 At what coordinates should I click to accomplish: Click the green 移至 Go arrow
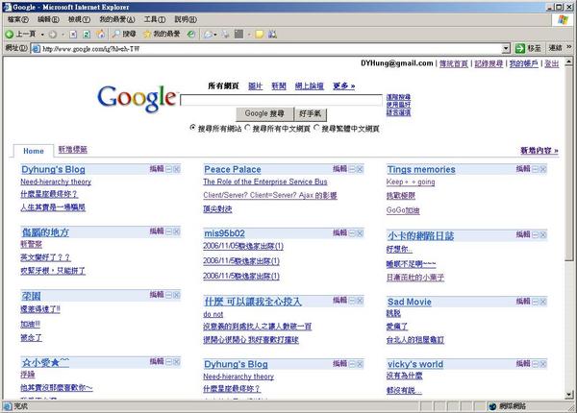520,48
